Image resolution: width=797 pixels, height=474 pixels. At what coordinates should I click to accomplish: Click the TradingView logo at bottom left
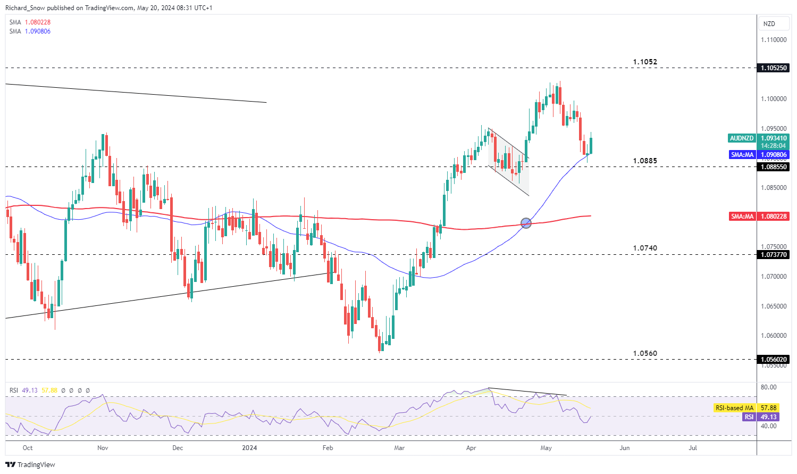(30, 464)
